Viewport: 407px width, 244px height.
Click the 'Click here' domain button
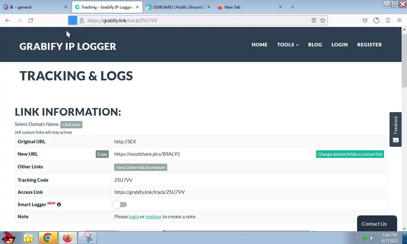coord(71,125)
